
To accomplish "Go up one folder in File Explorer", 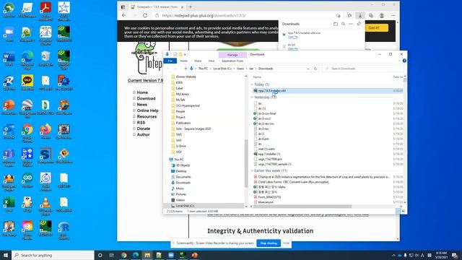I will click(186, 69).
